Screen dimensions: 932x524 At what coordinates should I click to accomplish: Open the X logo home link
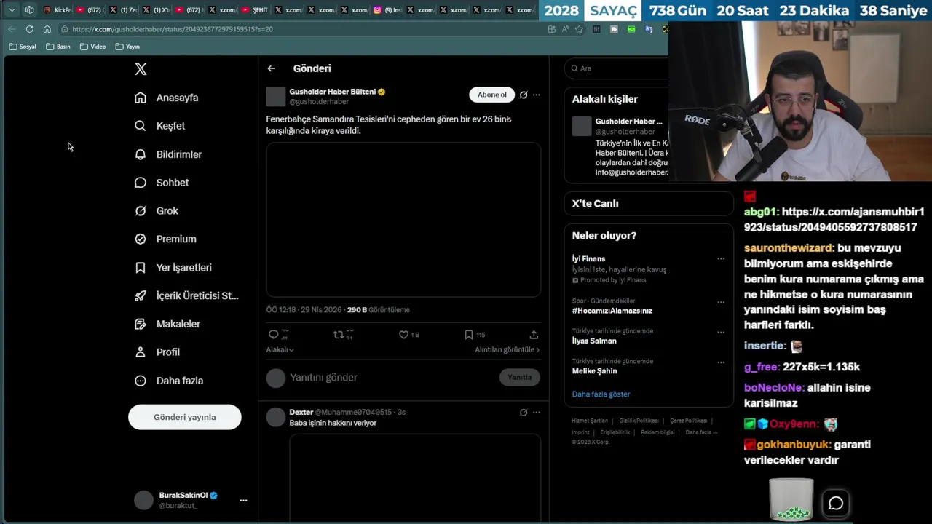pyautogui.click(x=141, y=69)
